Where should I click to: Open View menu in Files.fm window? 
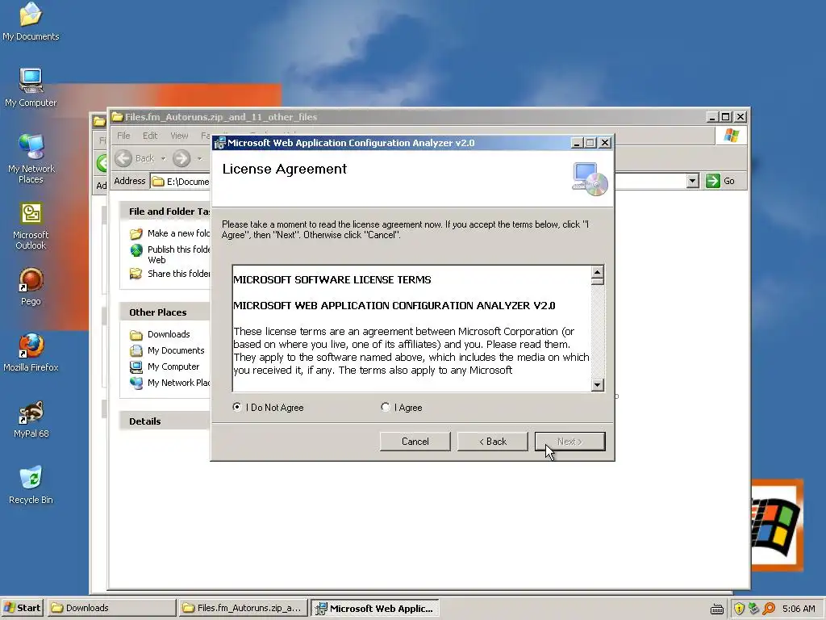click(x=179, y=136)
